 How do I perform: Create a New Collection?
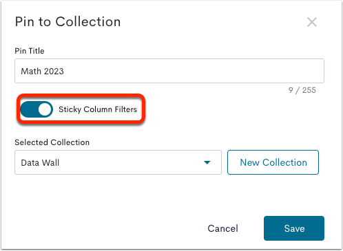(273, 162)
